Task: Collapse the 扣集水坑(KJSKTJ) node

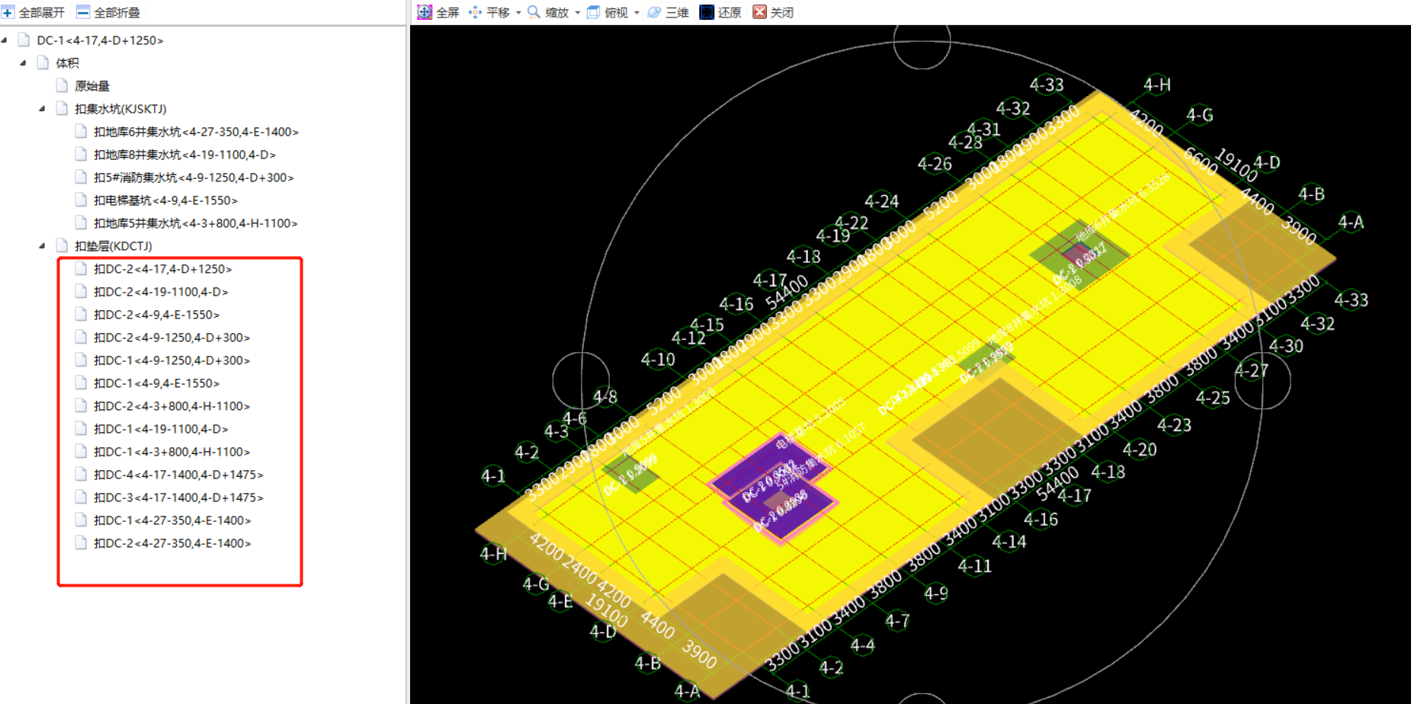Action: 42,108
